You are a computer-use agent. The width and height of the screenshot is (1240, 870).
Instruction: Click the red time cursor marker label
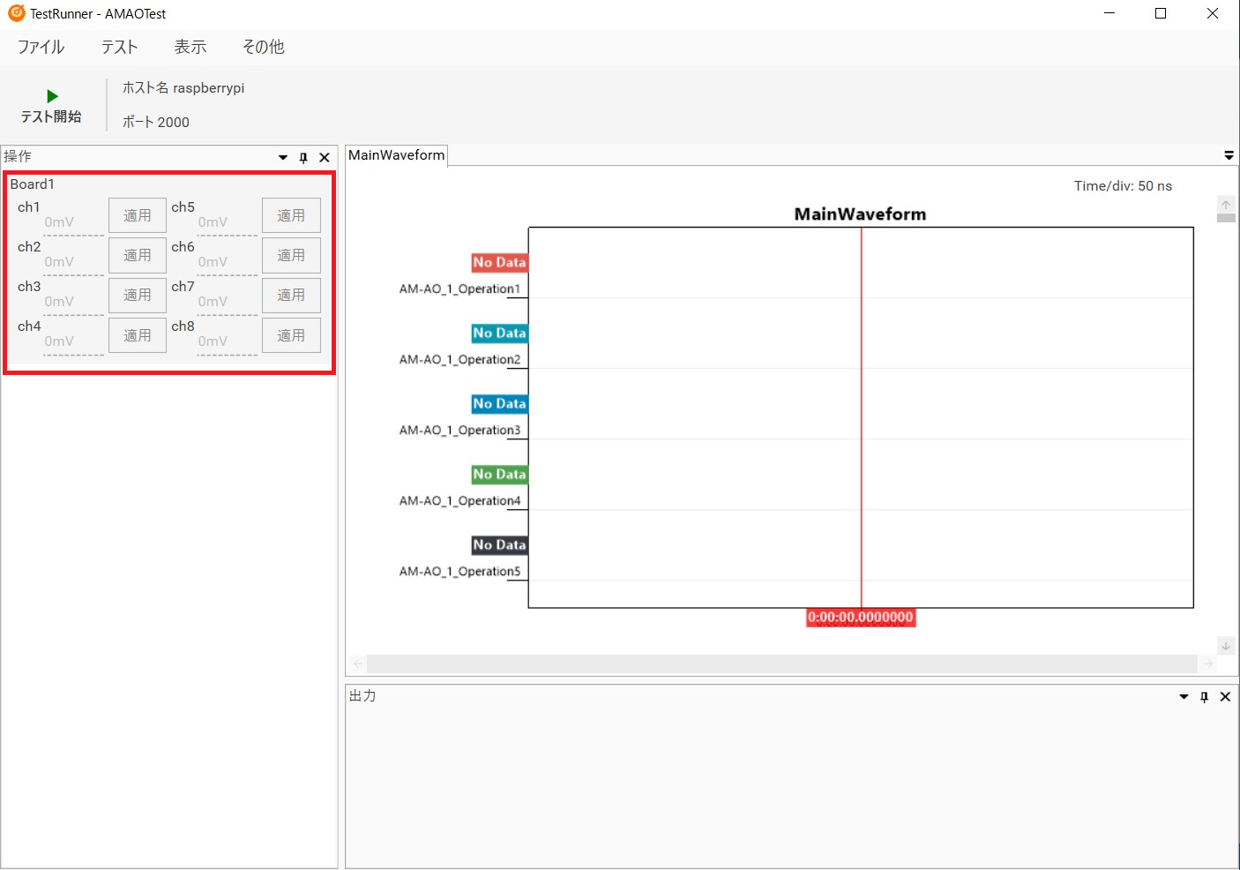(861, 618)
